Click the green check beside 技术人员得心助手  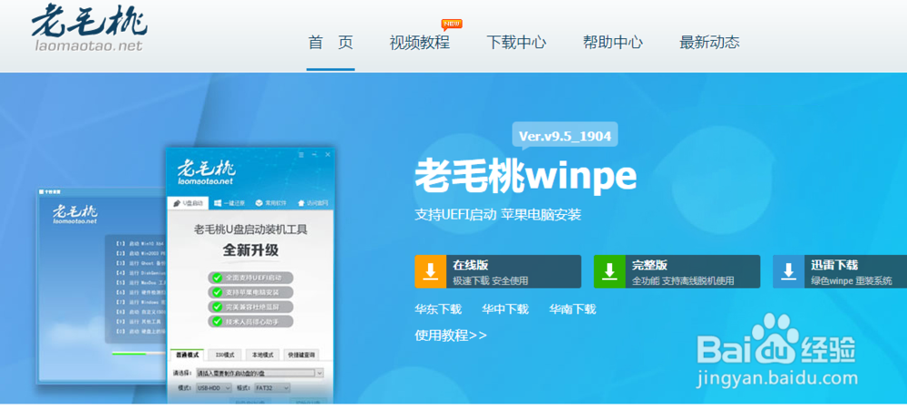(217, 320)
